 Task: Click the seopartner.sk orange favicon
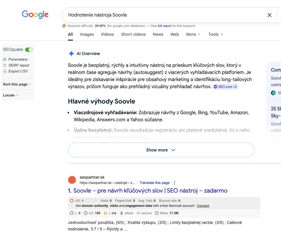tap(72, 180)
